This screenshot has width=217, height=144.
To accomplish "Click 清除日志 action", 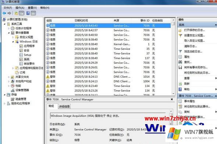I will pos(190,46).
